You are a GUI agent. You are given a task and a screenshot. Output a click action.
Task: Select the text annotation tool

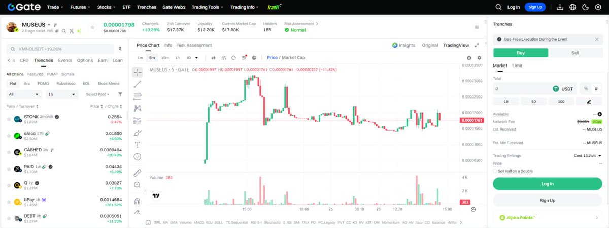pos(137,145)
